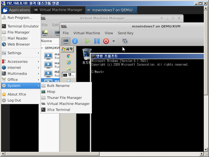Click the scroll right arrow at bottom

pos(202,154)
